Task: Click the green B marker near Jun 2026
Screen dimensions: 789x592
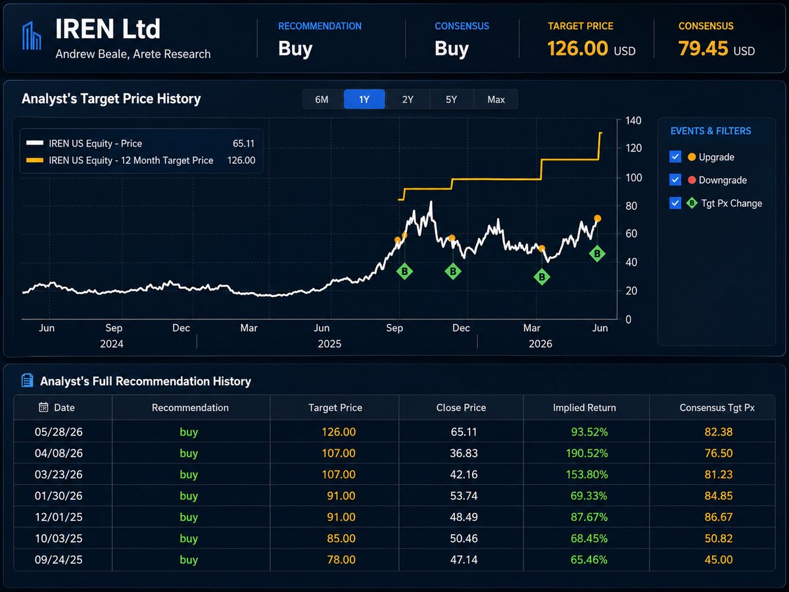Action: click(x=597, y=253)
